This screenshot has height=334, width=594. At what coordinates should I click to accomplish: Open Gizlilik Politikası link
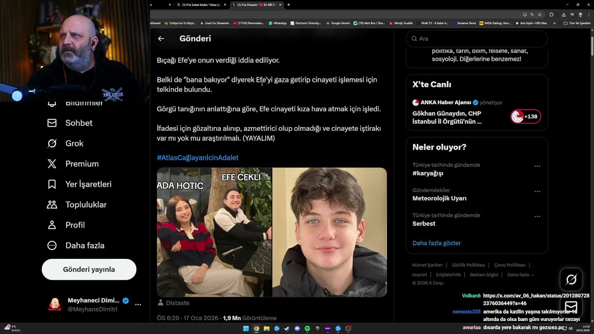point(468,265)
